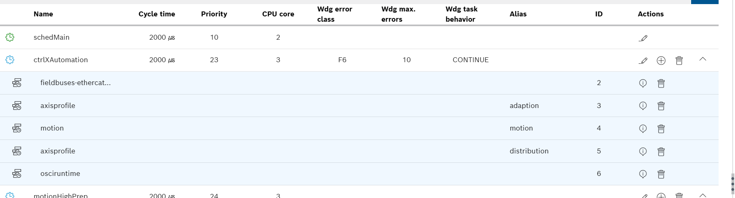Select the osciruntime callable row
The image size is (735, 198).
60,173
